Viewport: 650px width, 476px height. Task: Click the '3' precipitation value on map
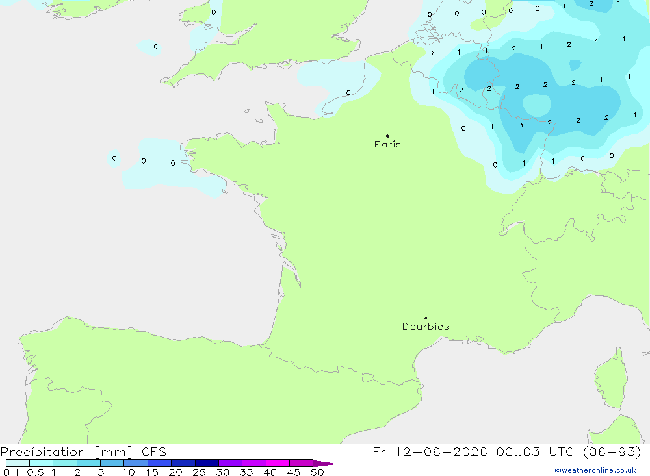521,125
